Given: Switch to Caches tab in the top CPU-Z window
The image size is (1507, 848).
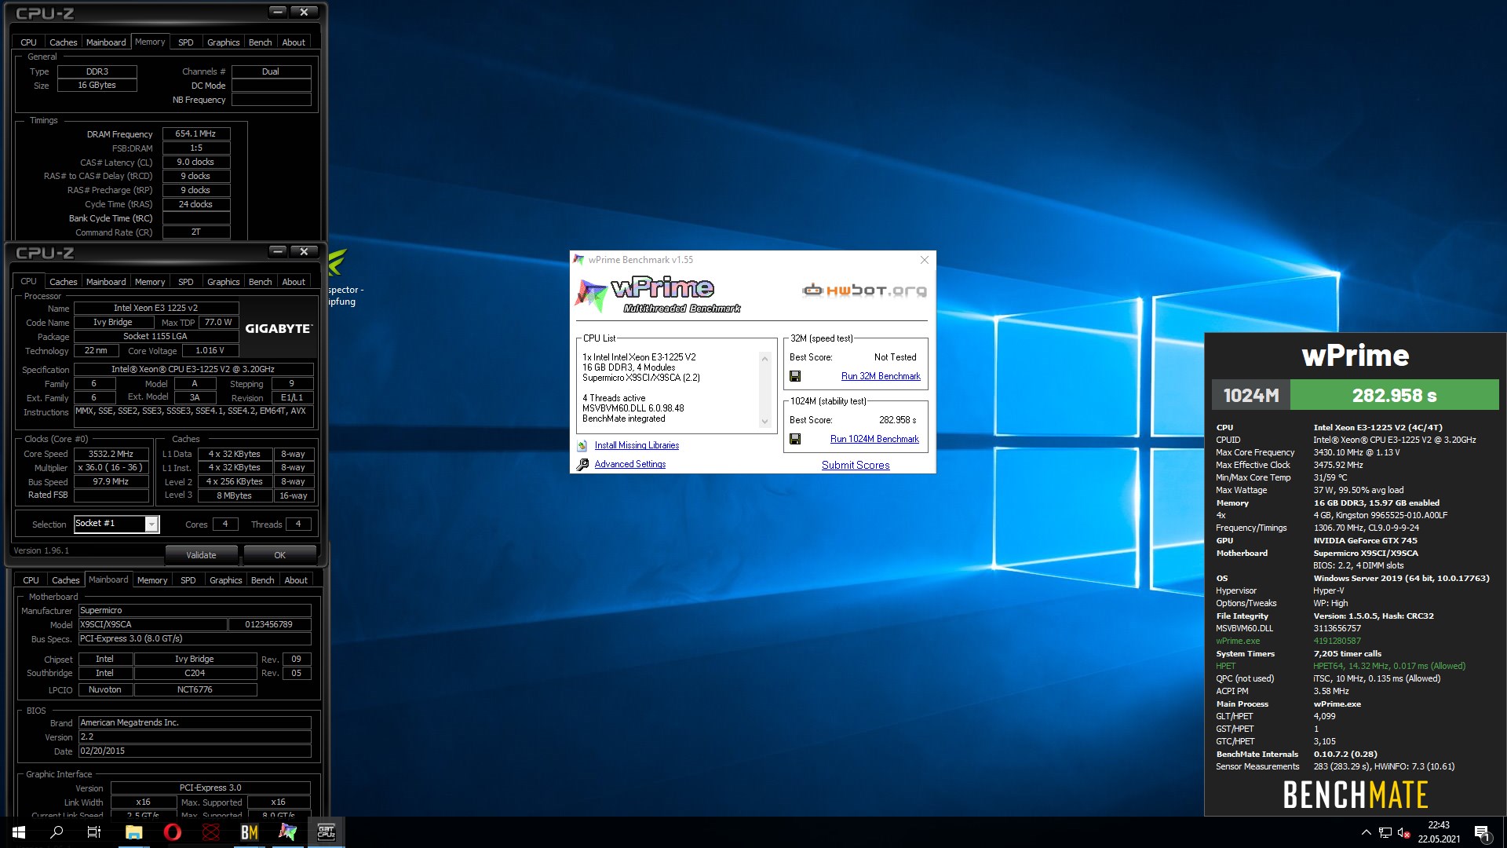Looking at the screenshot, I should pyautogui.click(x=63, y=42).
